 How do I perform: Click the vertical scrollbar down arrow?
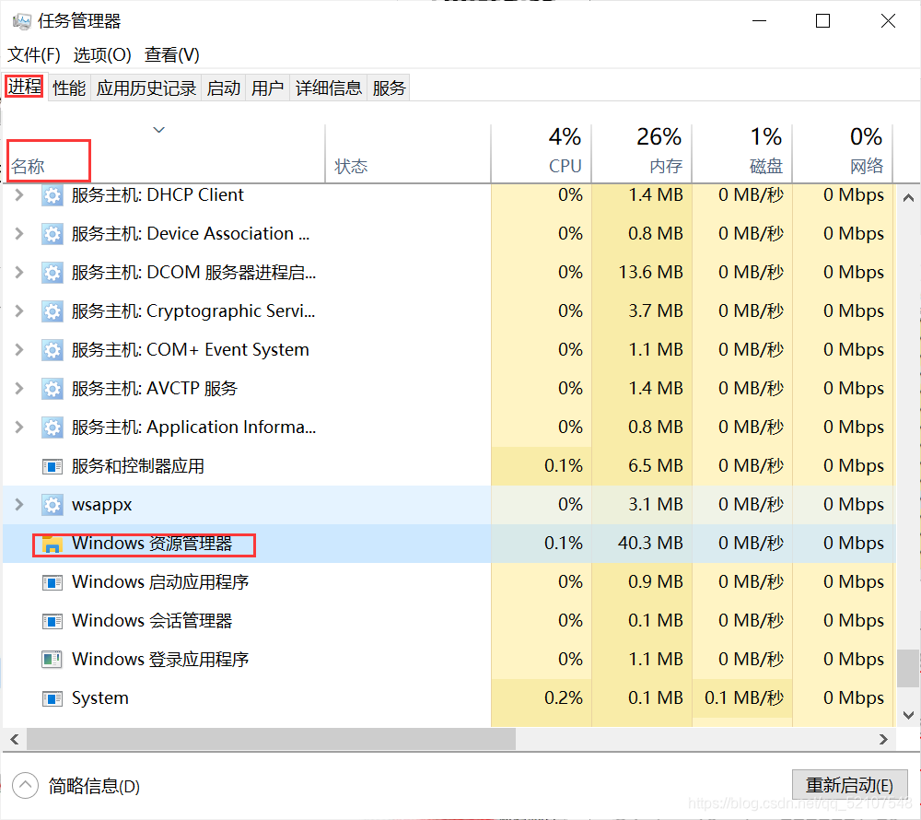(908, 715)
